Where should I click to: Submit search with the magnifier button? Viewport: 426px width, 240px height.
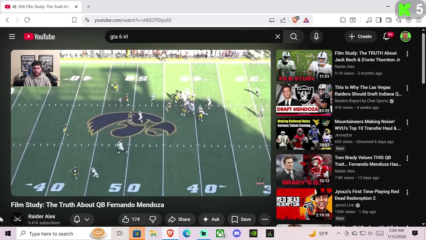coord(294,37)
